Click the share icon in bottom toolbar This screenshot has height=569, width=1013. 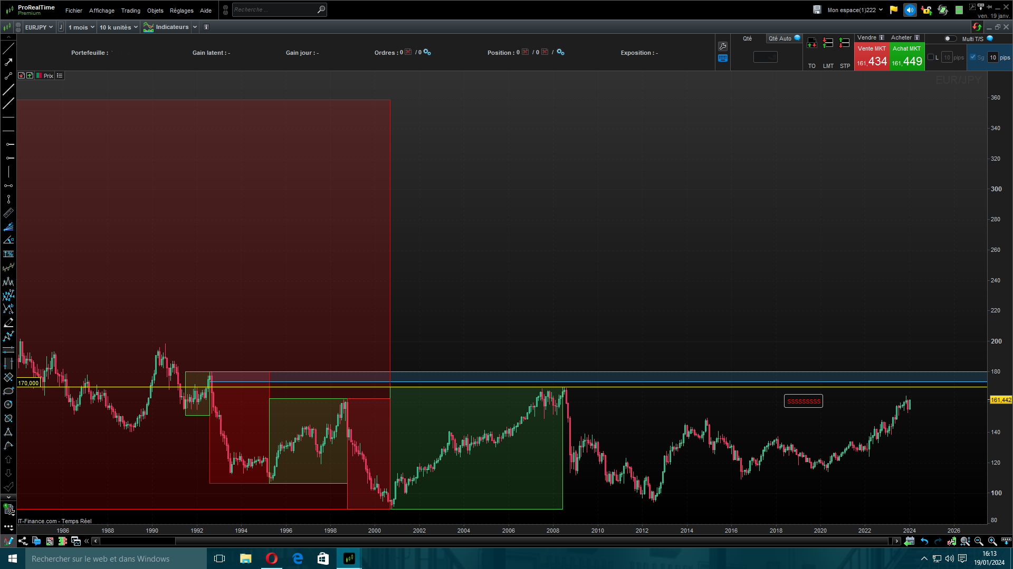(x=23, y=541)
